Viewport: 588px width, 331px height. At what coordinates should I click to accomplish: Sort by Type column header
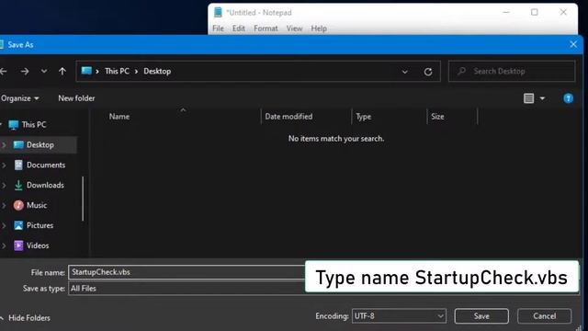tap(364, 117)
